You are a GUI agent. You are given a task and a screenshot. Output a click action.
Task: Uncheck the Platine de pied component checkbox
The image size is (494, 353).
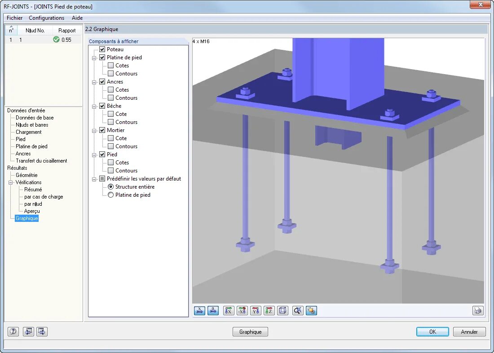click(102, 57)
